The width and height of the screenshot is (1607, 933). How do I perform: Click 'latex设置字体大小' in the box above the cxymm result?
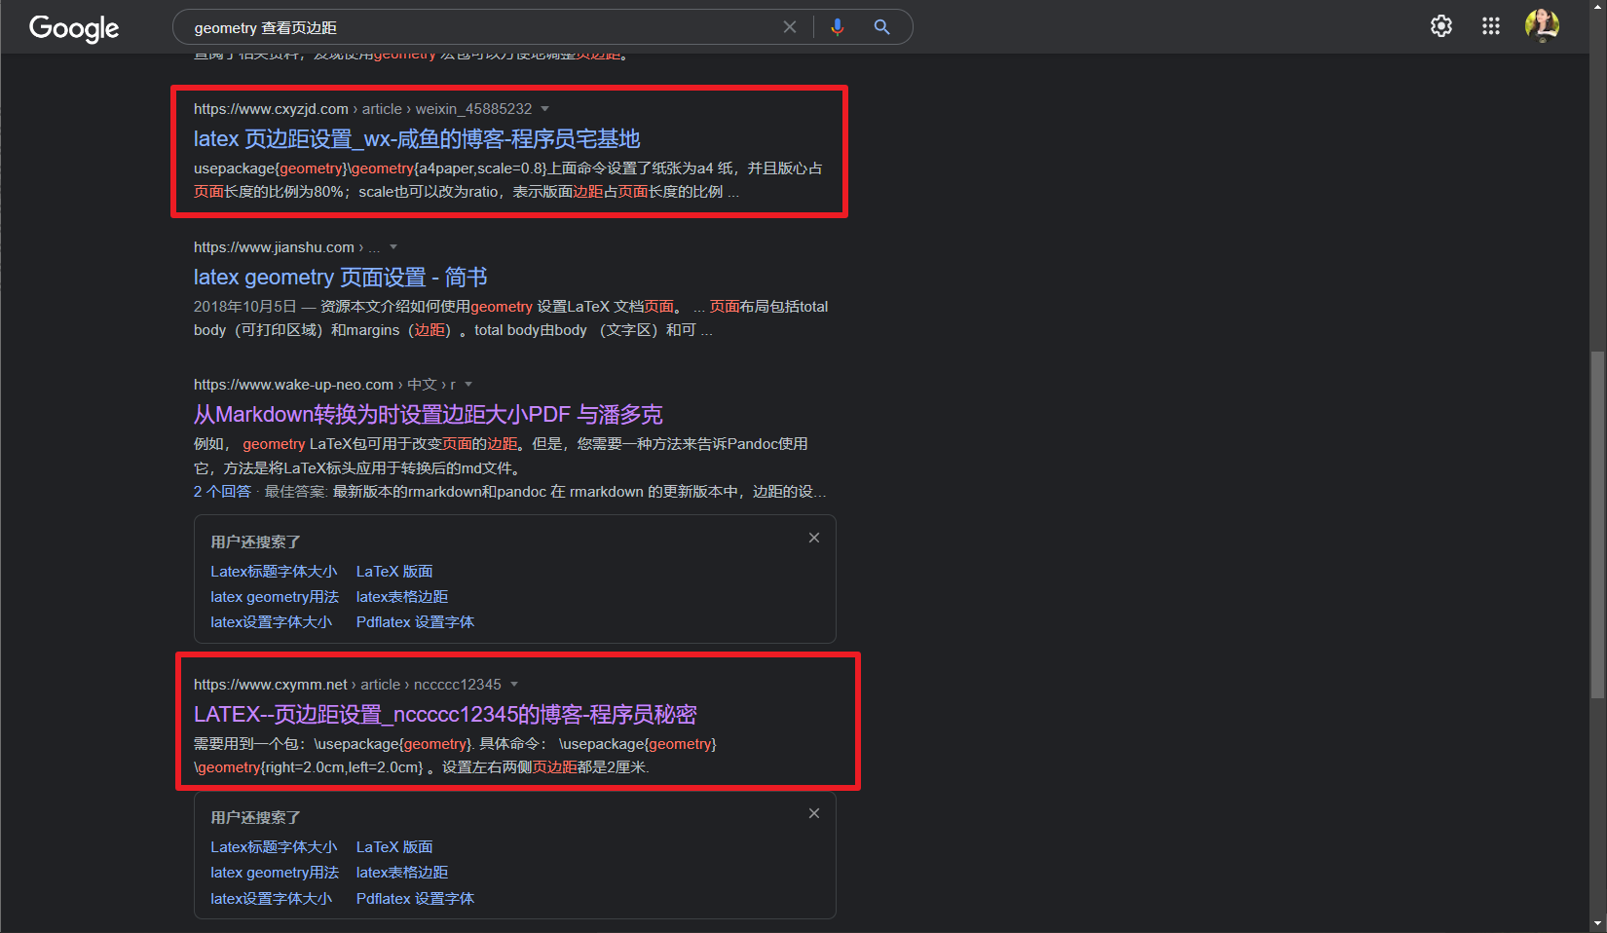click(x=272, y=622)
